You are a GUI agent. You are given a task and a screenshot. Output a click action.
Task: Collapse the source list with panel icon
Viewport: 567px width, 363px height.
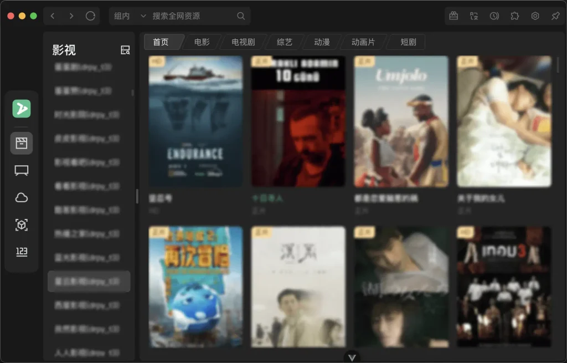click(x=124, y=49)
